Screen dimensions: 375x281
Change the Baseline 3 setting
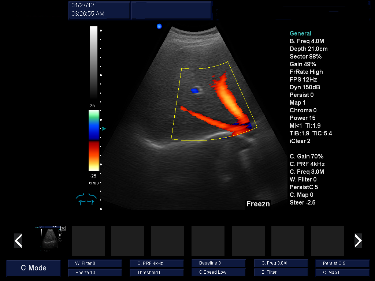coord(219,263)
